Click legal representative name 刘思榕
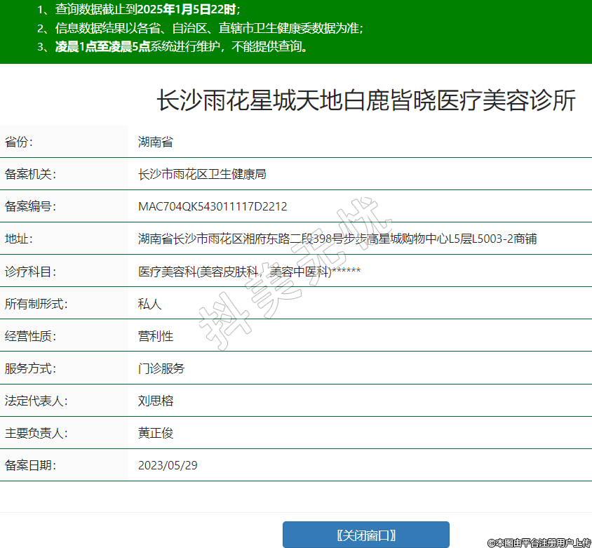Image resolution: width=592 pixels, height=548 pixels. tap(156, 401)
